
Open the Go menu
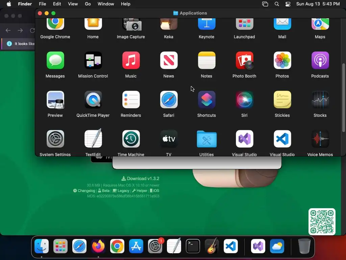point(88,4)
